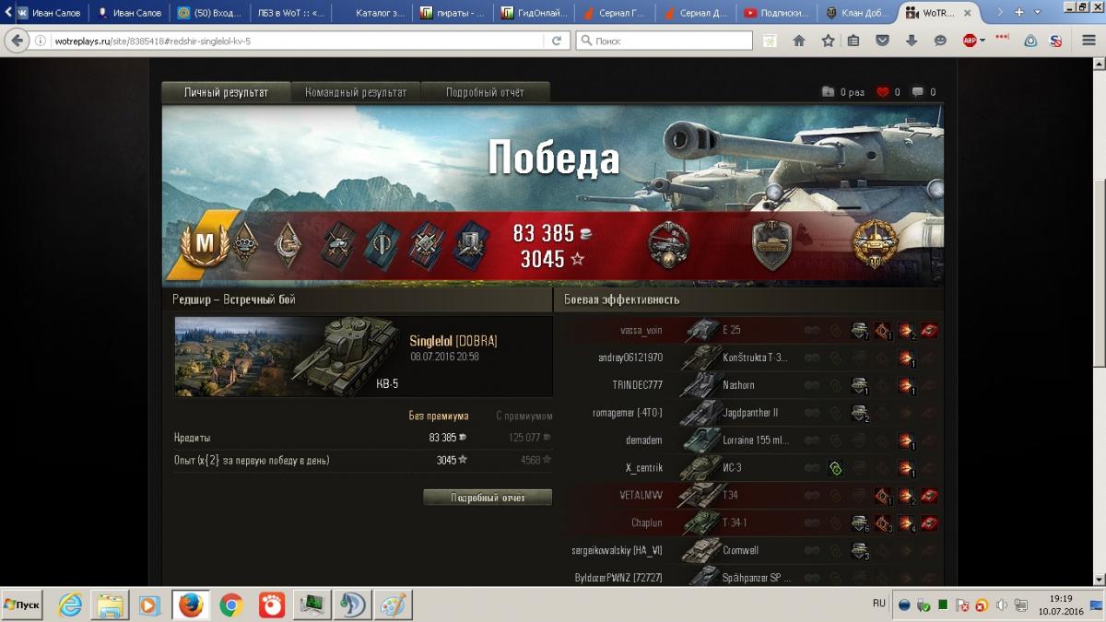1106x622 pixels.
Task: Click the E 25 tank icon
Action: tap(701, 330)
